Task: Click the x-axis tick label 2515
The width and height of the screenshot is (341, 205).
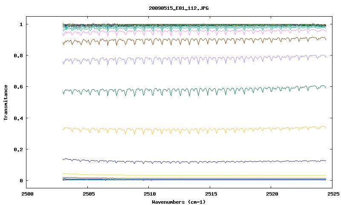Action: (211, 194)
